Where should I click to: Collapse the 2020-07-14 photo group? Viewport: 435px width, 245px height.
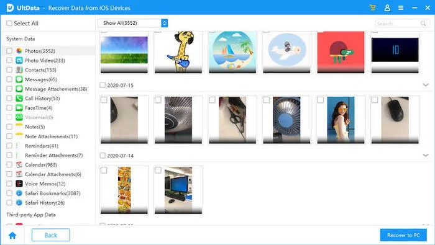click(426, 155)
